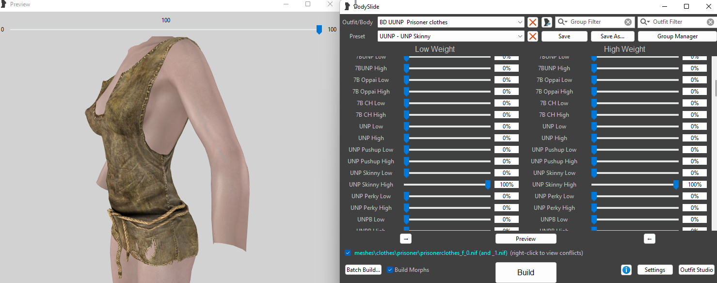Copy high weight values to low with left arrow
This screenshot has width=717, height=283.
[x=650, y=238]
